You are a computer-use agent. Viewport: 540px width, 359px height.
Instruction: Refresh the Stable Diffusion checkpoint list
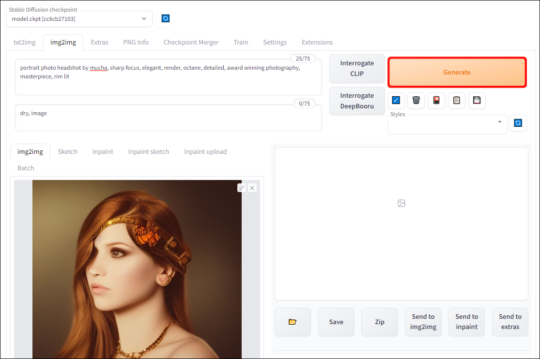pyautogui.click(x=166, y=18)
